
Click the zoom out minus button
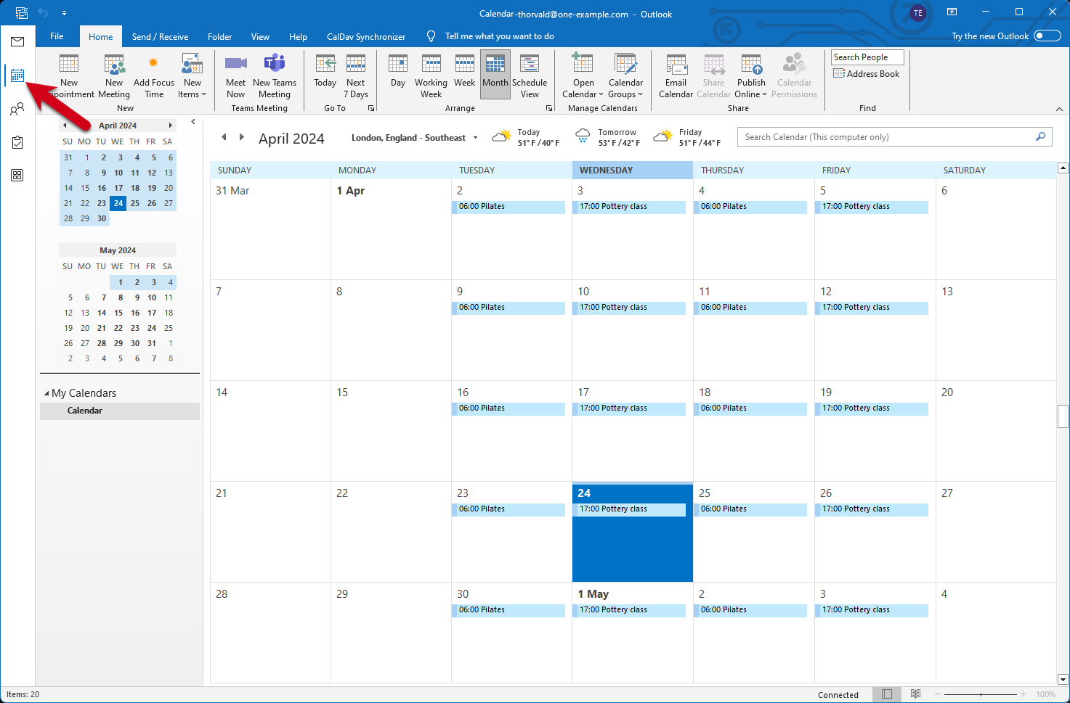(937, 694)
